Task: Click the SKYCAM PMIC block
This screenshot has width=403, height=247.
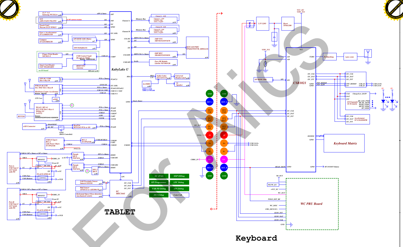Action: point(197,48)
